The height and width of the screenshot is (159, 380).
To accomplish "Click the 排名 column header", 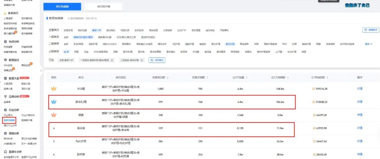I will 53,77.
